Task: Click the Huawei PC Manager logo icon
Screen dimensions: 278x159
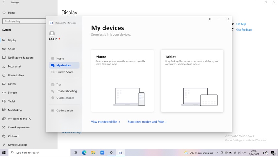Action: (51, 23)
